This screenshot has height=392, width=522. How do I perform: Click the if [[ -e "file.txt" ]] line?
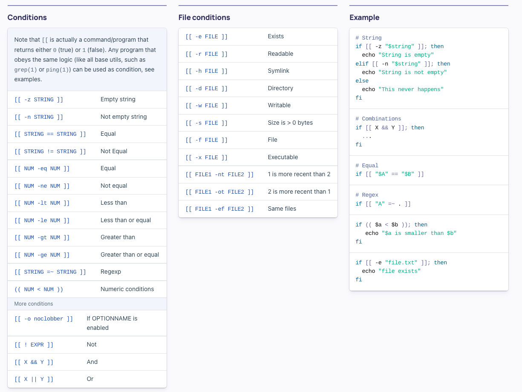[401, 263]
